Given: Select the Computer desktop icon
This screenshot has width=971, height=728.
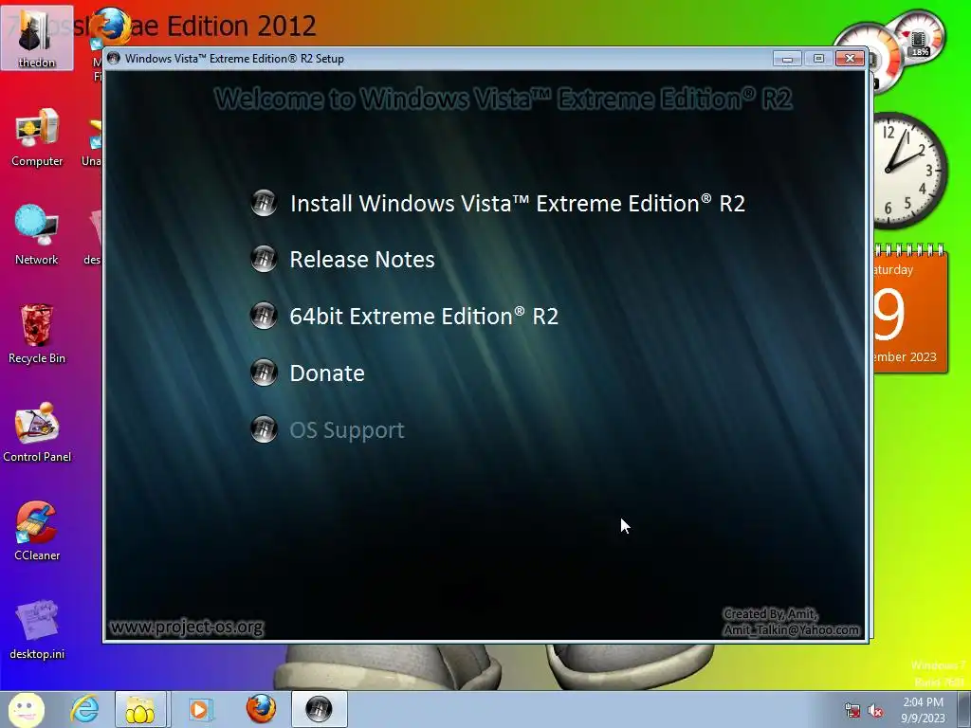Looking at the screenshot, I should click(x=37, y=137).
